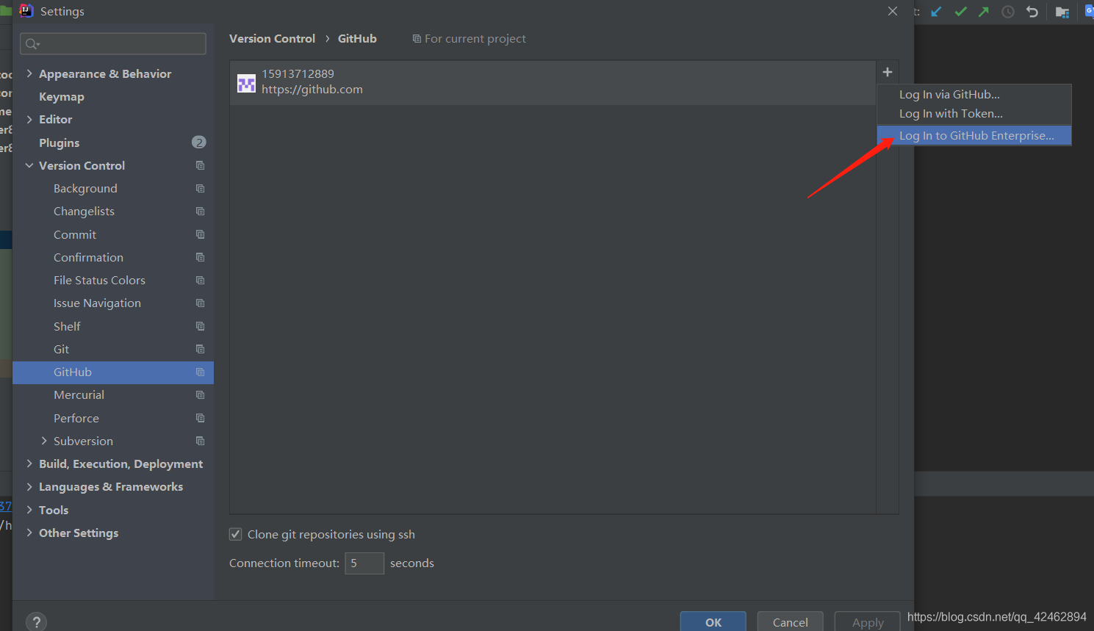Select Confirmation settings item

[x=88, y=257]
